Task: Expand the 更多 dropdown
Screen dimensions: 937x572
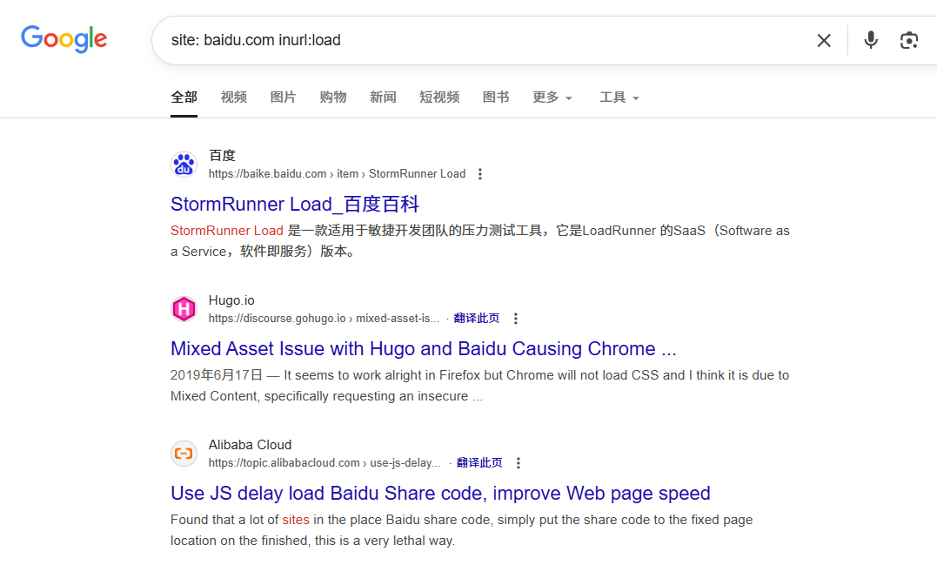Action: pyautogui.click(x=552, y=98)
